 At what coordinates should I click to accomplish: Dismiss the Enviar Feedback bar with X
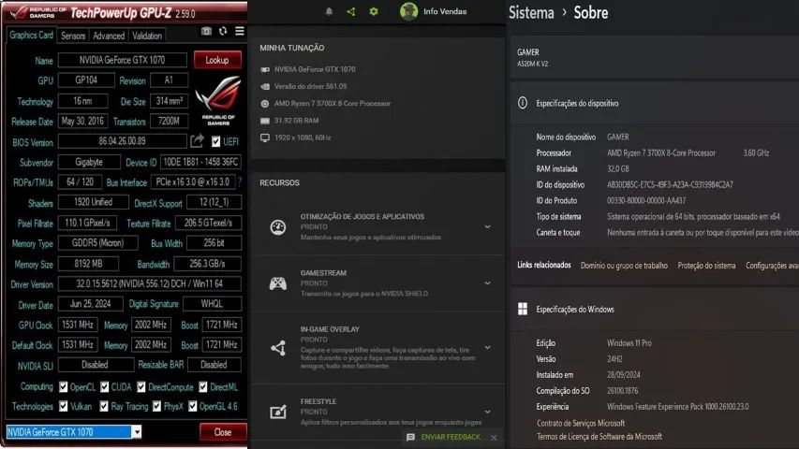(494, 437)
